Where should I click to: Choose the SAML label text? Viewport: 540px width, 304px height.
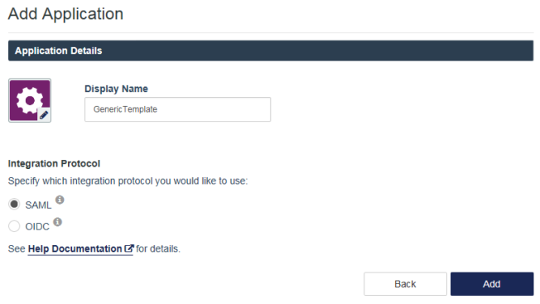pyautogui.click(x=38, y=205)
